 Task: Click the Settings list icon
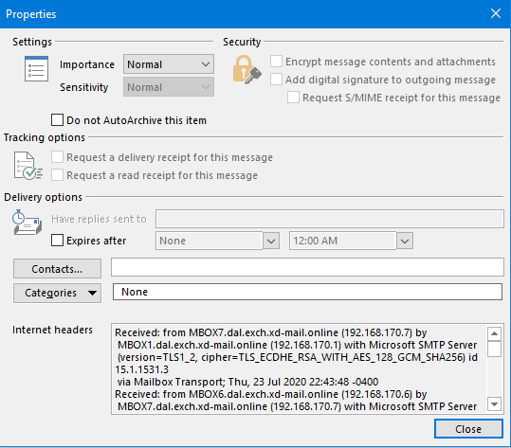(x=36, y=69)
